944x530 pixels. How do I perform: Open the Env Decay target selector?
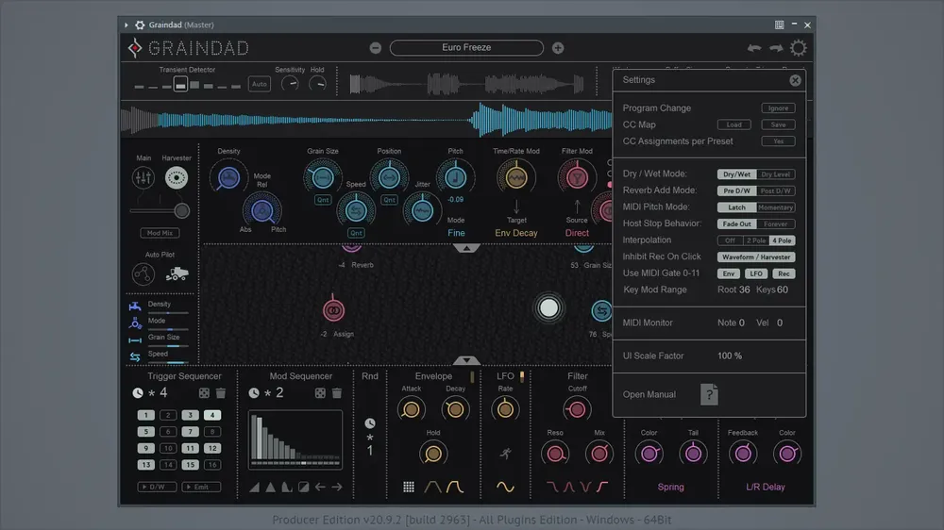click(516, 233)
